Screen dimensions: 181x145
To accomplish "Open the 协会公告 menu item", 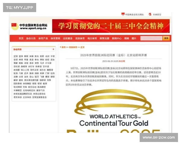I will click(x=31, y=38).
